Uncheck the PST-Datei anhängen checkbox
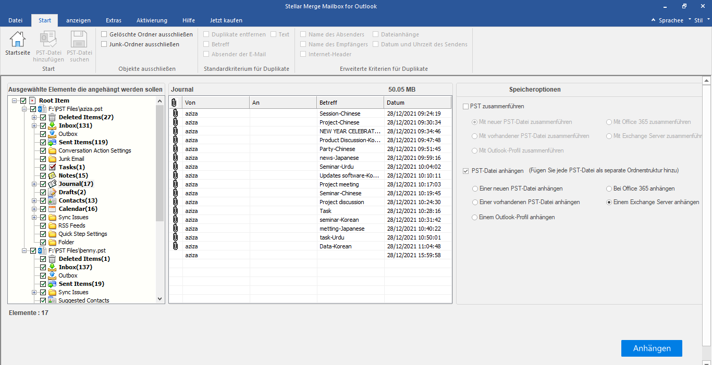Screen dimensions: 712x365 coord(465,170)
